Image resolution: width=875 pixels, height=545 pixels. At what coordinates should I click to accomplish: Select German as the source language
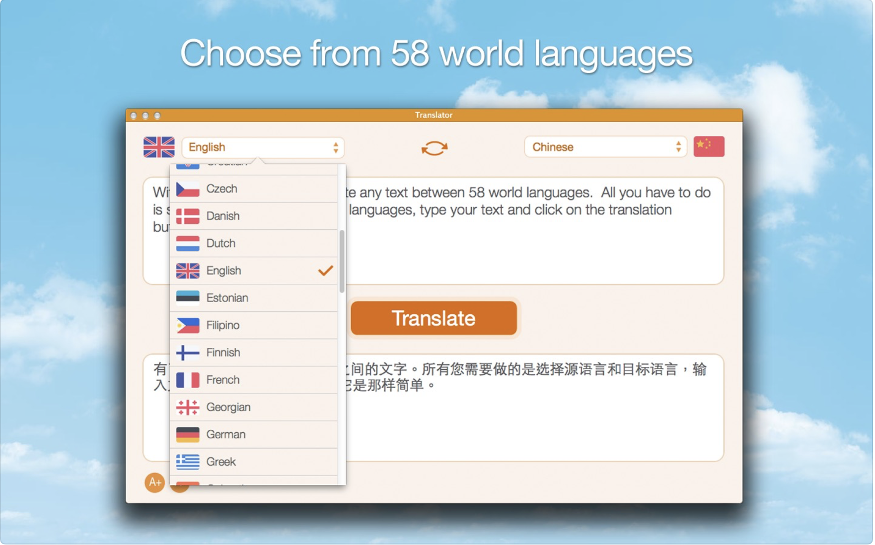226,434
